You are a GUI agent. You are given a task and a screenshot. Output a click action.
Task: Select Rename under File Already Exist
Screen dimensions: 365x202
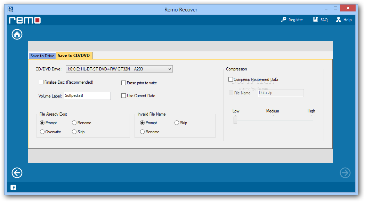tap(74, 123)
